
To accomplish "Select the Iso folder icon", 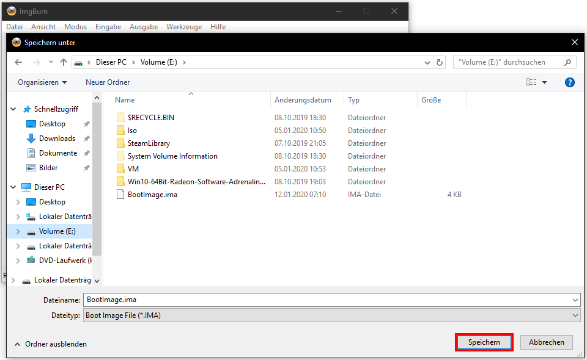I will click(120, 131).
